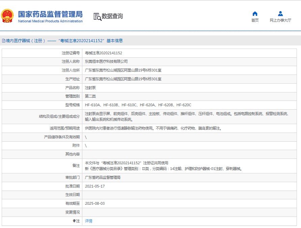Click the 首页 label
The height and width of the screenshot is (228, 301).
[x=255, y=20]
